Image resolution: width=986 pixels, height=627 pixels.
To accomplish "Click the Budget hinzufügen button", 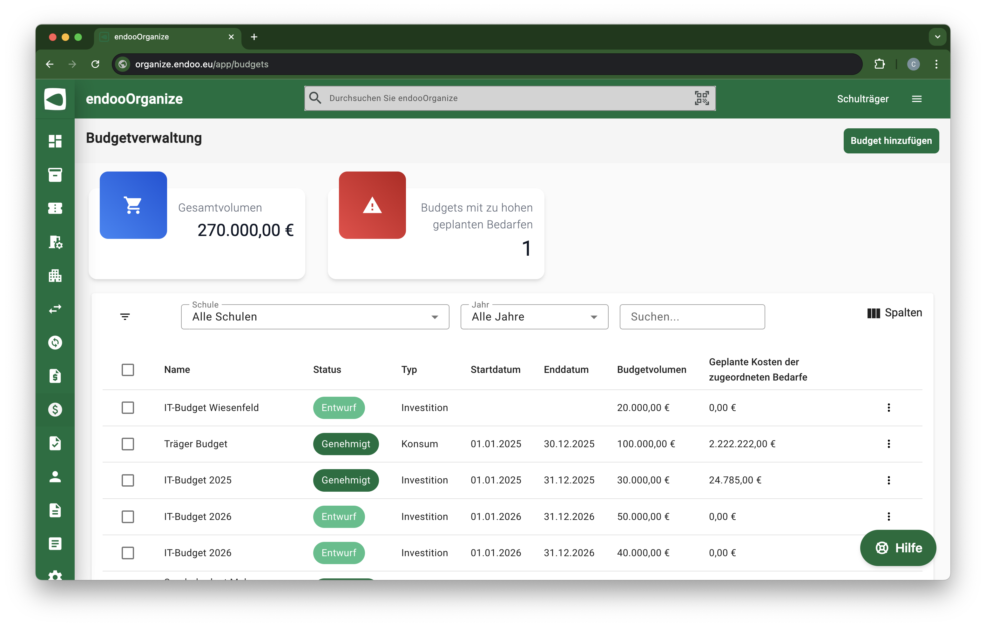I will tap(891, 141).
